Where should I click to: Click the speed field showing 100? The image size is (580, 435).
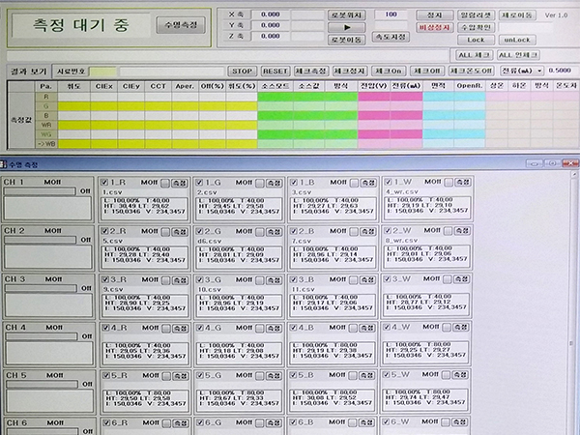[x=391, y=14]
